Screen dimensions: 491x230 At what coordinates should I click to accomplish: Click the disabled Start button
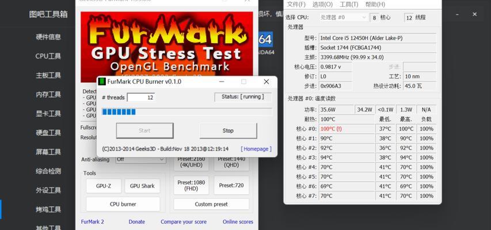(144, 131)
